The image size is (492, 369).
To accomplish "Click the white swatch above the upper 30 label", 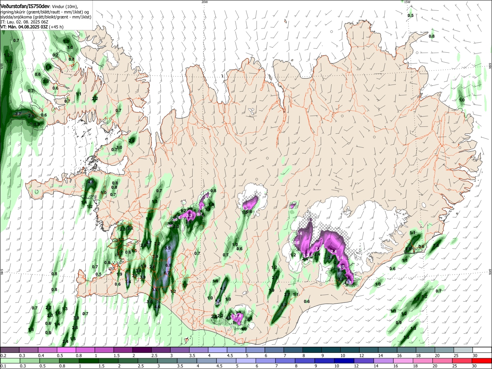I will click(481, 350).
